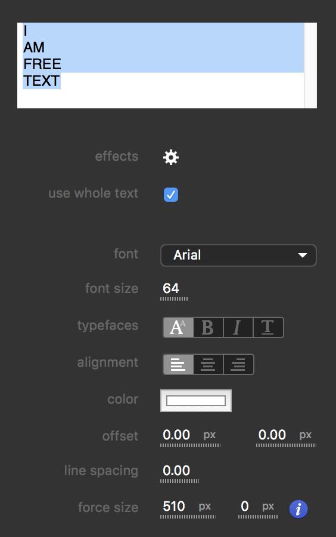
Task: Click the force size 0 height field
Action: click(258, 508)
